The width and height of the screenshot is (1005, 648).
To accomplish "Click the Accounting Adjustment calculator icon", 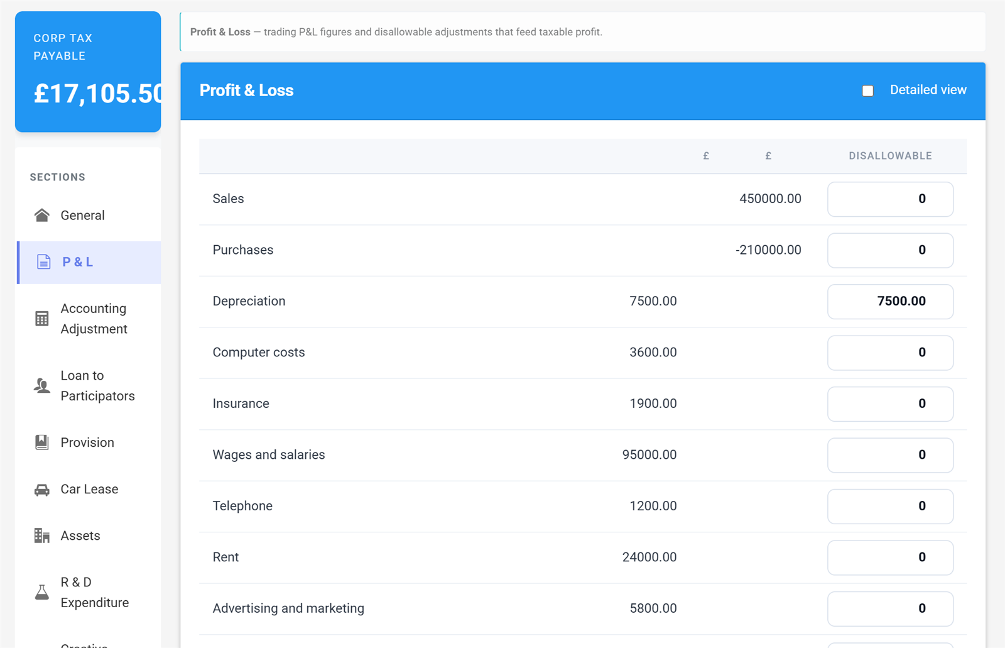I will coord(42,319).
